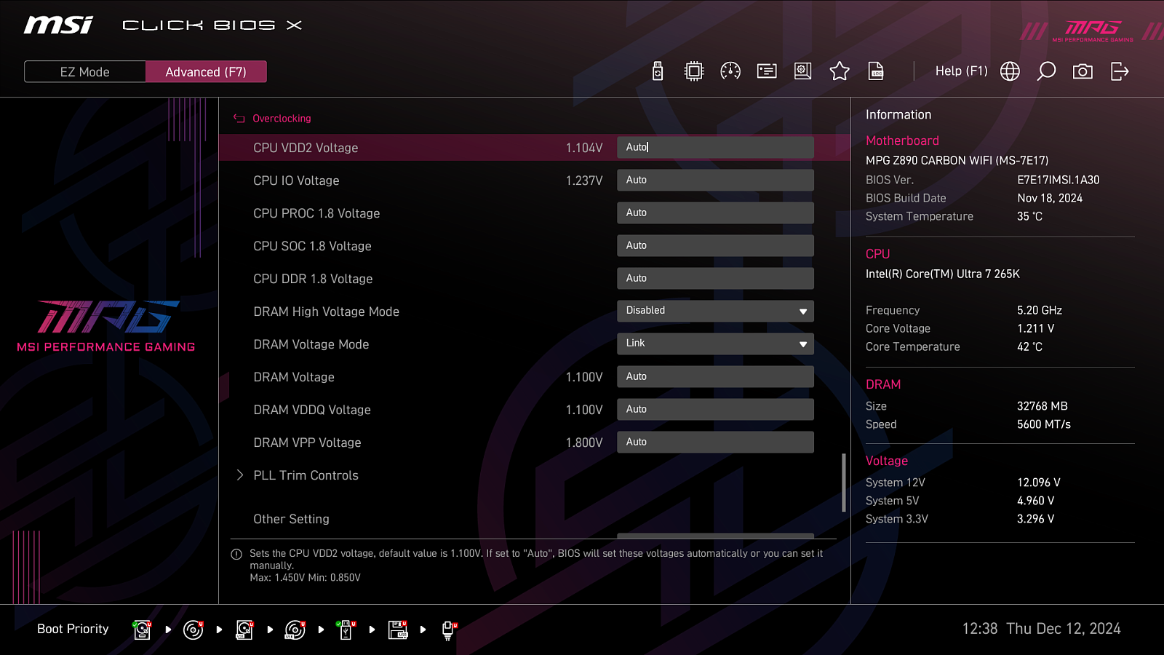1164x655 pixels.
Task: Take a screenshot with the camera icon
Action: tap(1083, 71)
